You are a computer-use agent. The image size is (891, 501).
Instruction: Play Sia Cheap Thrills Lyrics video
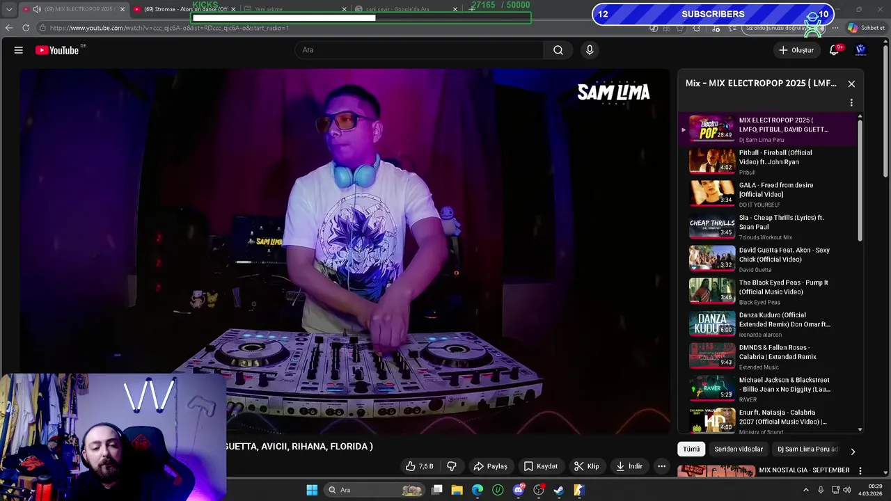coord(769,227)
